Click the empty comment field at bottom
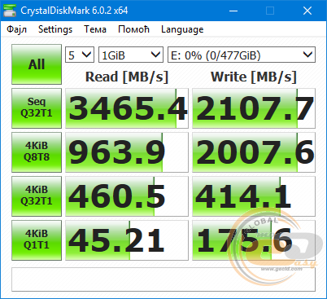This screenshot has width=327, height=299. click(163, 279)
